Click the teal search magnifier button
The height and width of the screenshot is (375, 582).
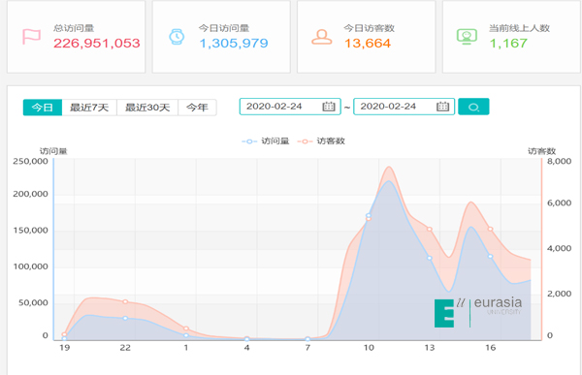(473, 107)
